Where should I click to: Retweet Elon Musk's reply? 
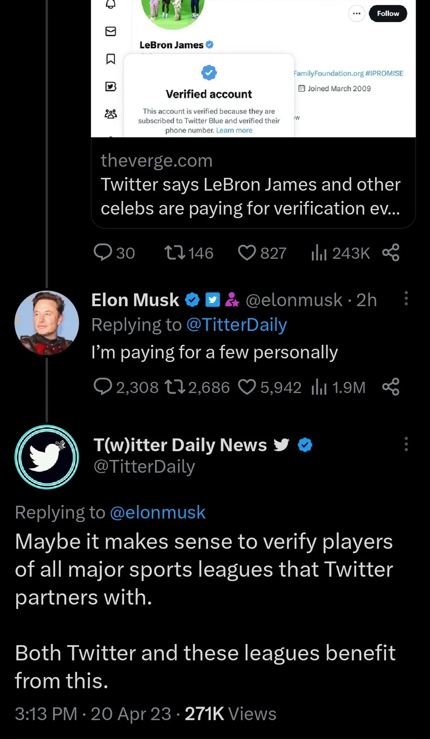(175, 387)
